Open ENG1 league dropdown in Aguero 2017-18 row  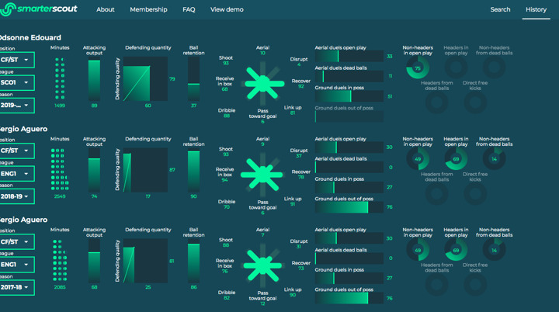(x=16, y=265)
